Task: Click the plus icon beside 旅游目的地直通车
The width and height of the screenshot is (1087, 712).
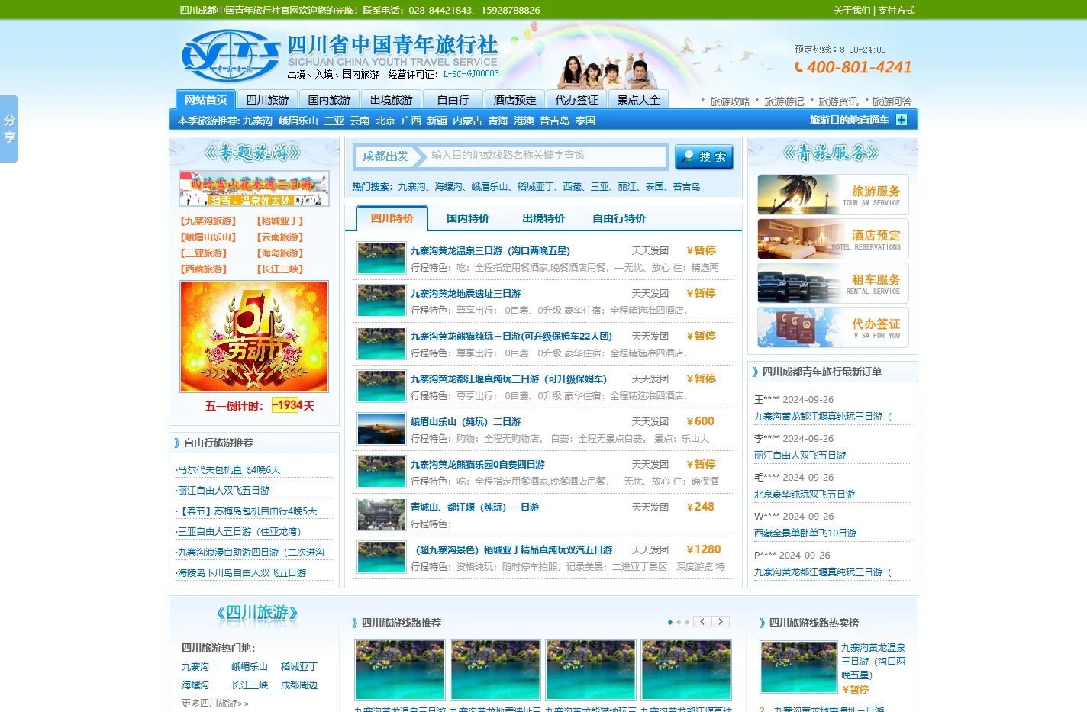Action: [x=902, y=120]
